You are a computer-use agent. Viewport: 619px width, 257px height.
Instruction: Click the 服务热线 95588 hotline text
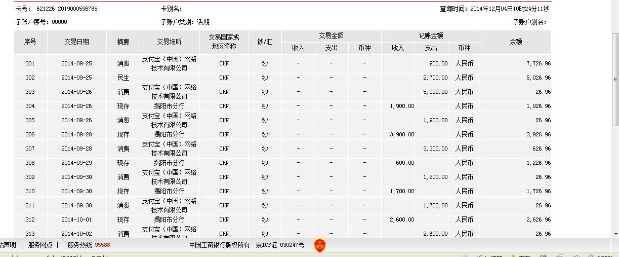(x=89, y=245)
